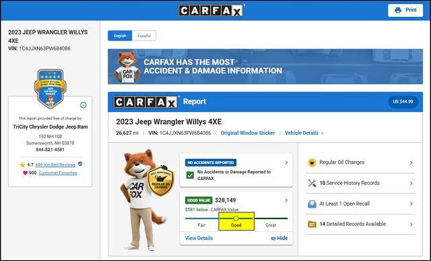
Task: Click View Details link
Action: [x=199, y=238]
